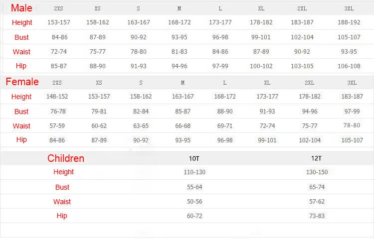Click Male Waist value 72-74
This screenshot has width=374, height=239.
(59, 52)
